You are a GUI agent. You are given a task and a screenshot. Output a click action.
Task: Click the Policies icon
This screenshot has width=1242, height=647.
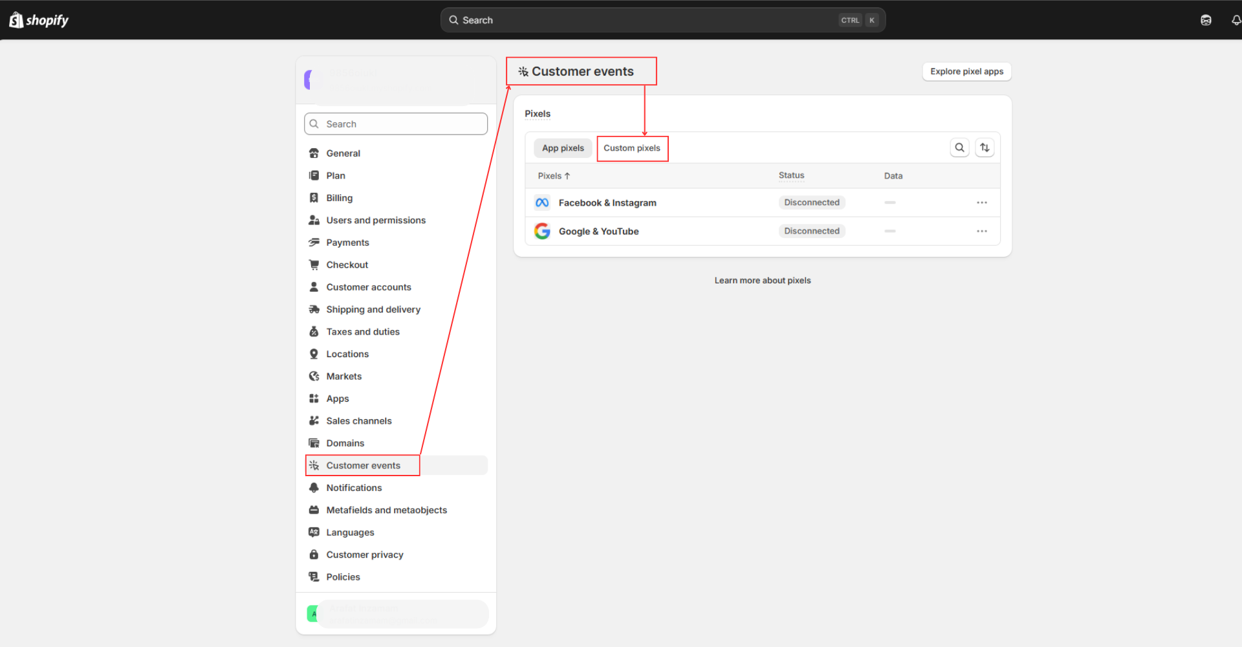[314, 577]
